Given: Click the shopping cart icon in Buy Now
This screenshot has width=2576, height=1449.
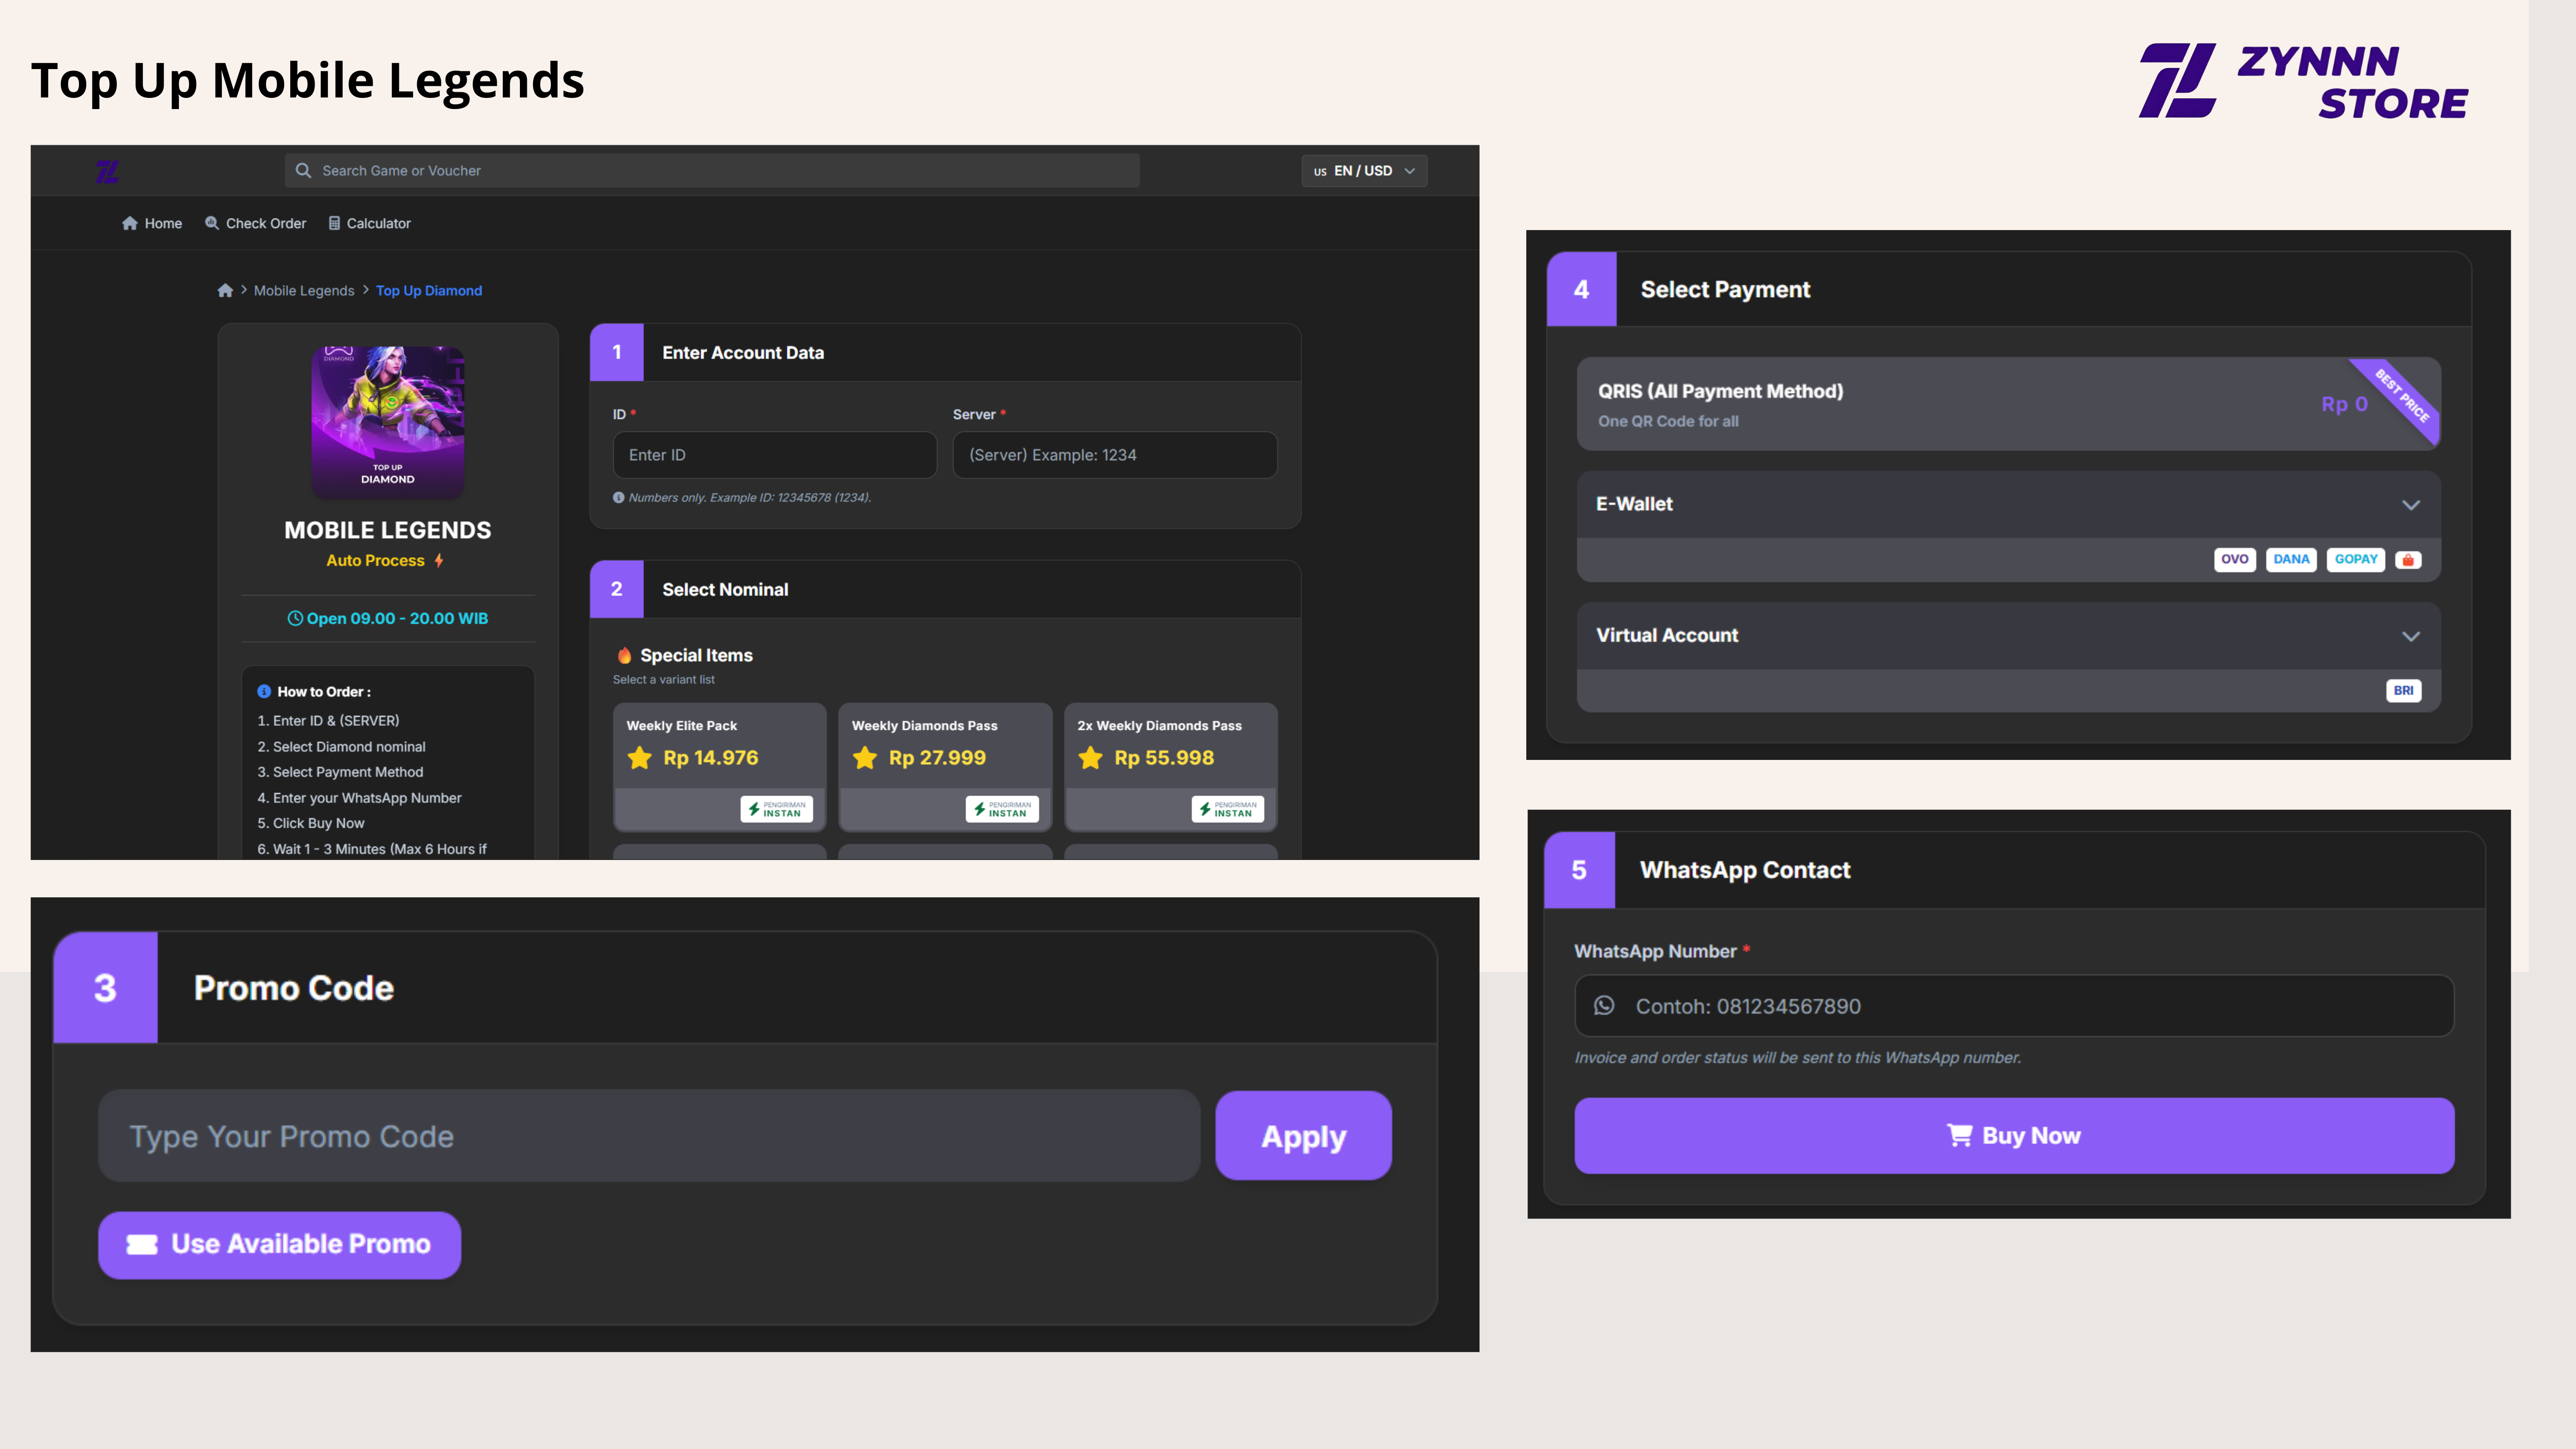Looking at the screenshot, I should pyautogui.click(x=1959, y=1136).
